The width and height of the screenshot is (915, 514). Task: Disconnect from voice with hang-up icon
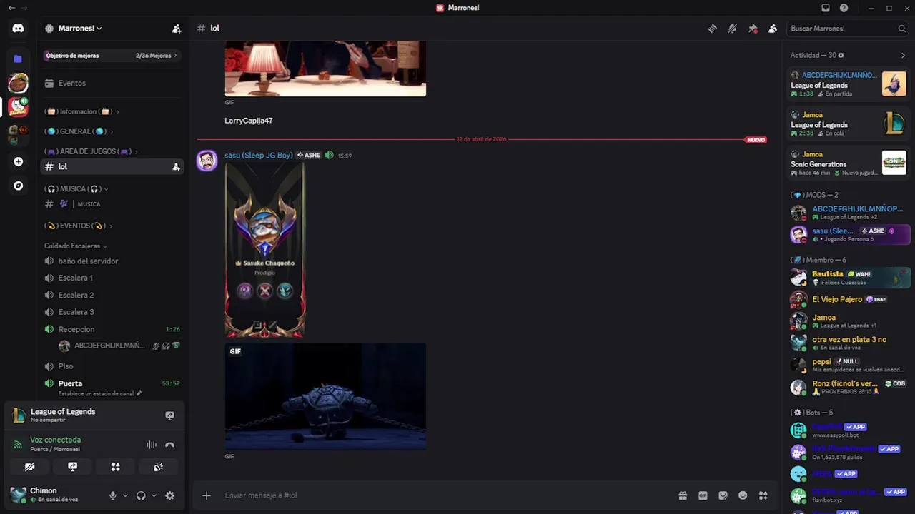(x=169, y=445)
